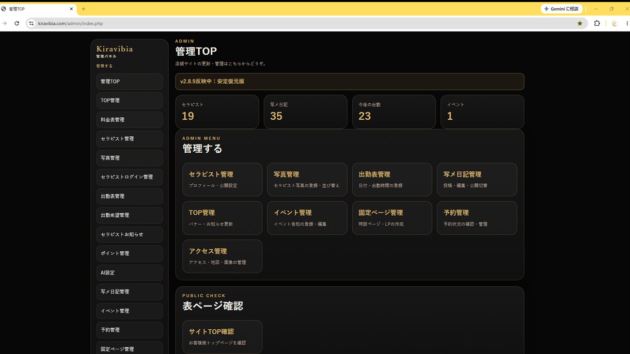
Task: Open AI設定 in the sidebar
Action: (x=129, y=272)
